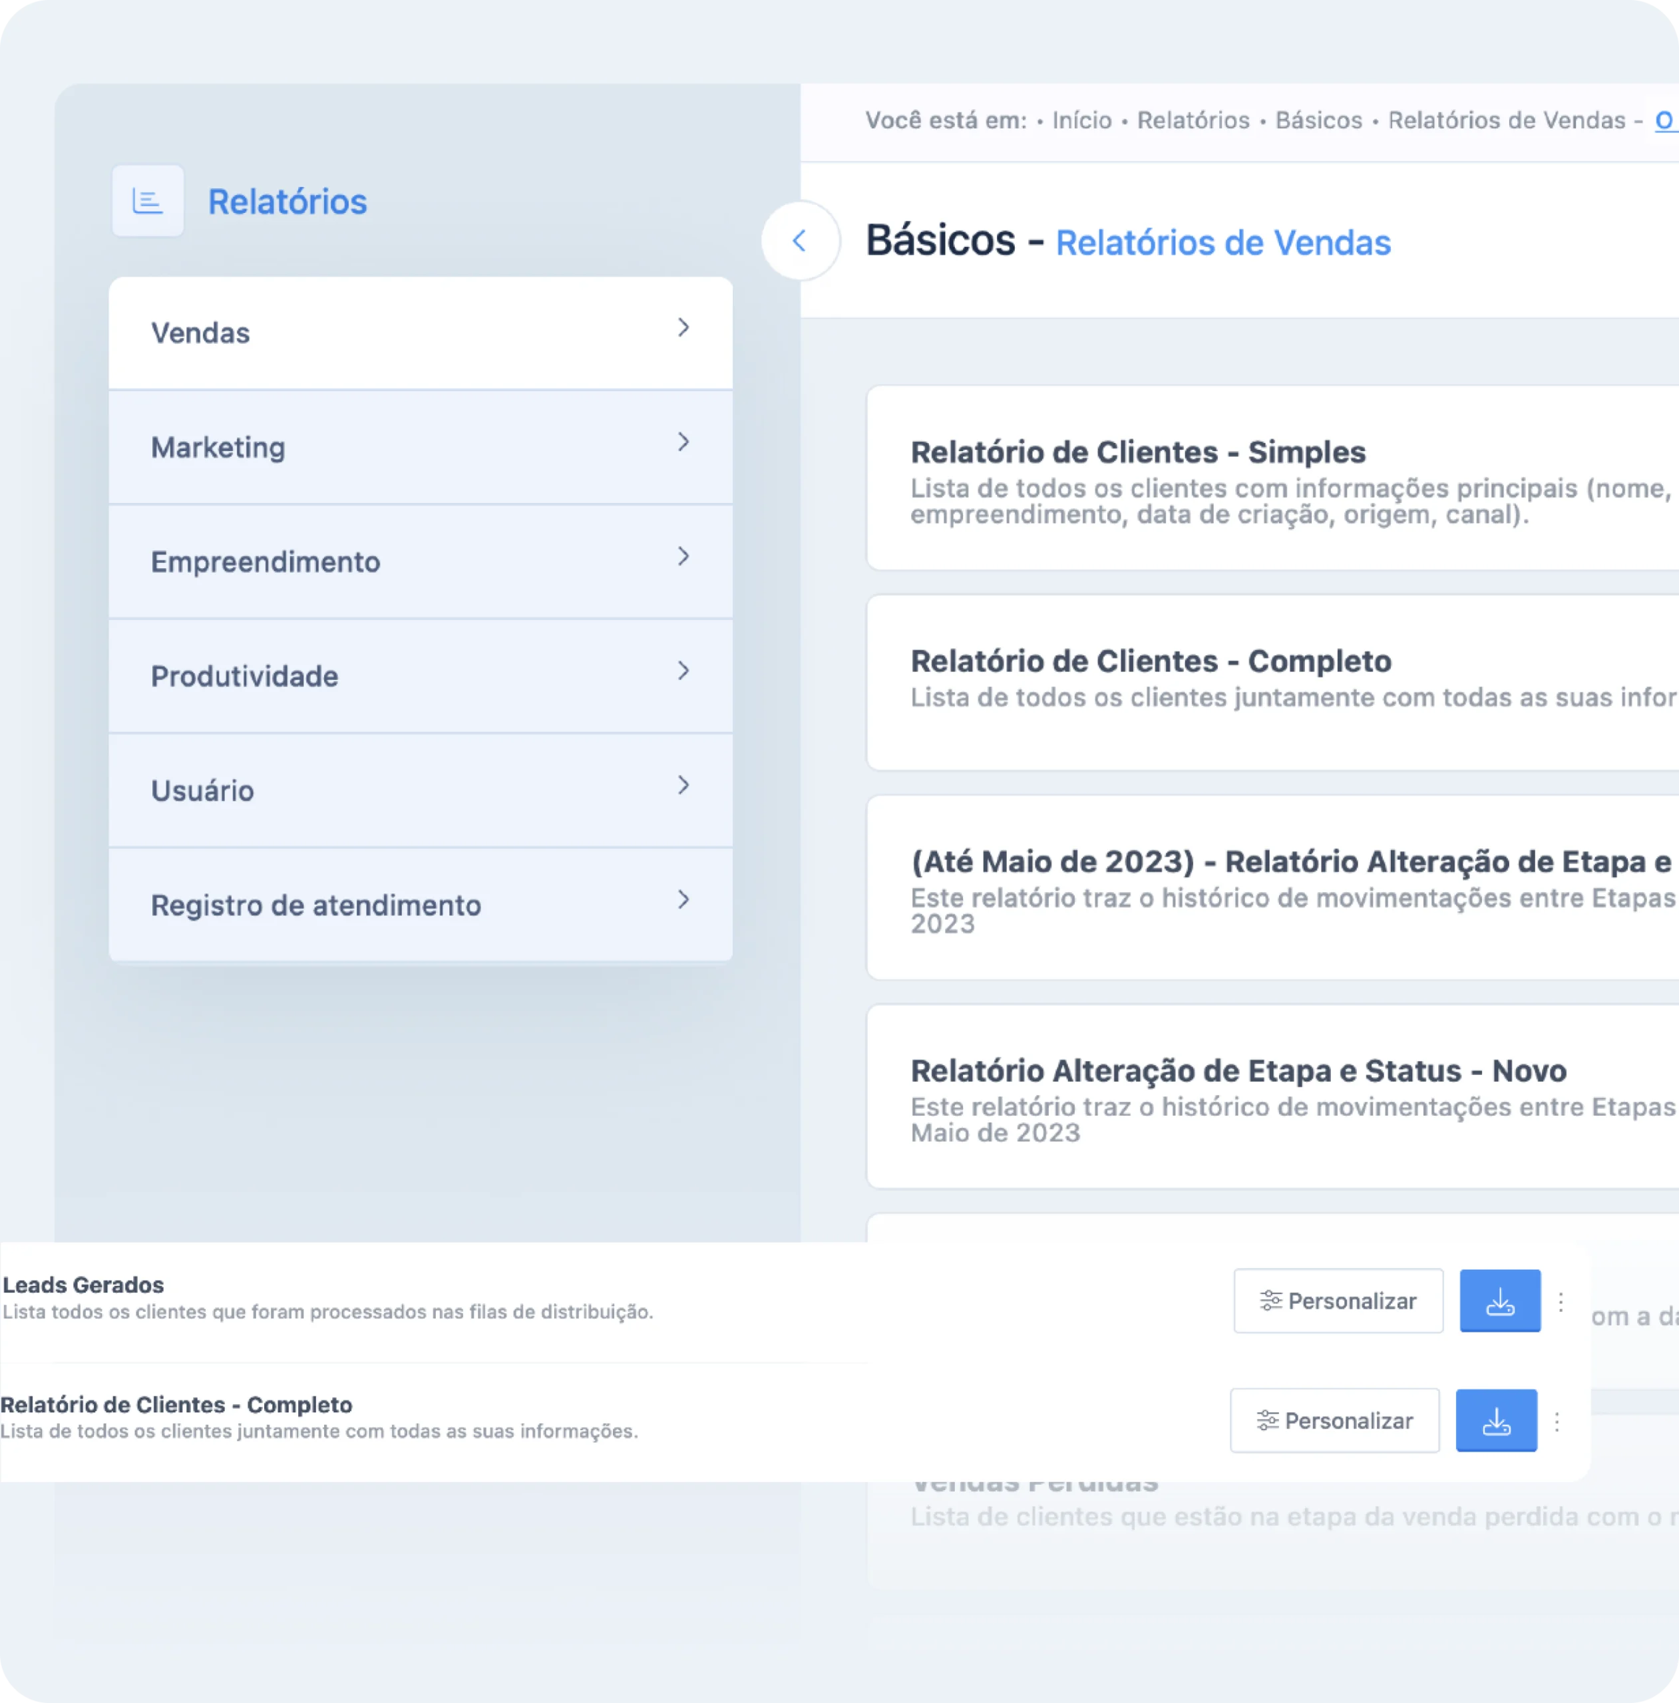Viewport: 1679px width, 1703px height.
Task: Open the Vendas menu category
Action: pyautogui.click(x=421, y=333)
